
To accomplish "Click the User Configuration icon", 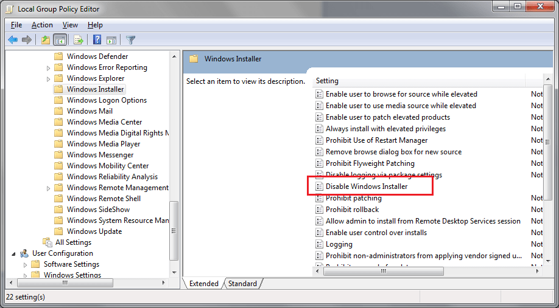I will pos(24,253).
